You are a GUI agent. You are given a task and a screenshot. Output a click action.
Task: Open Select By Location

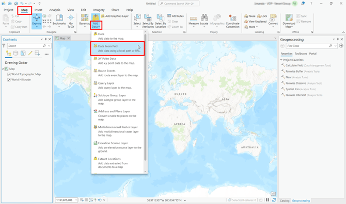click(x=161, y=21)
